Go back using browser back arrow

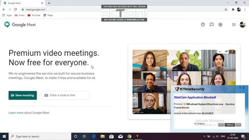(x=4, y=9)
